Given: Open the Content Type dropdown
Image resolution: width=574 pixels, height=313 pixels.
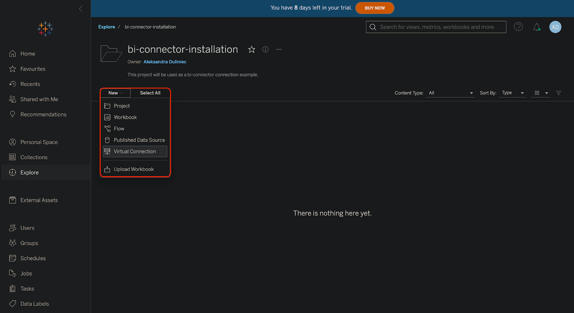Looking at the screenshot, I should pos(451,93).
